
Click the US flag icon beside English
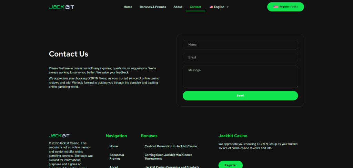[x=211, y=7]
